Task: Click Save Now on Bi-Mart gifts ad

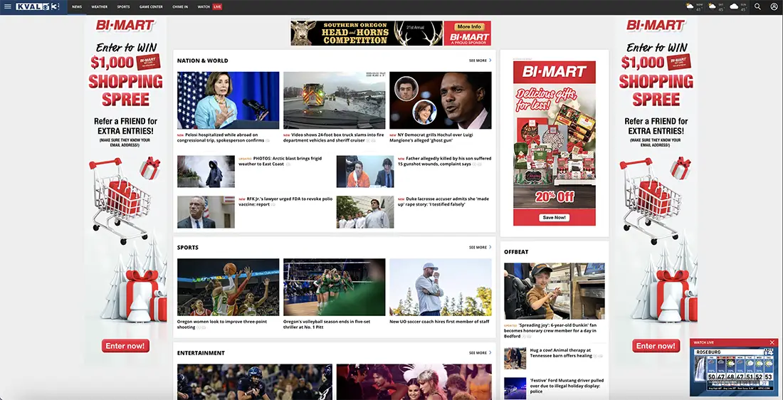Action: pos(555,217)
